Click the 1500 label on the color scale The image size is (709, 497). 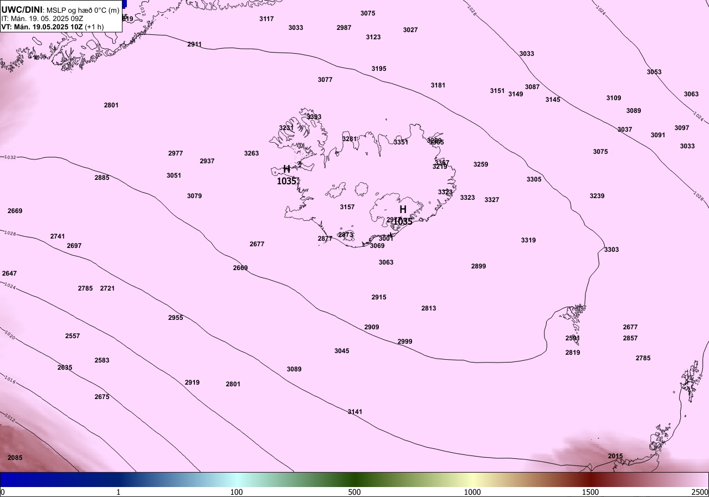pyautogui.click(x=590, y=492)
